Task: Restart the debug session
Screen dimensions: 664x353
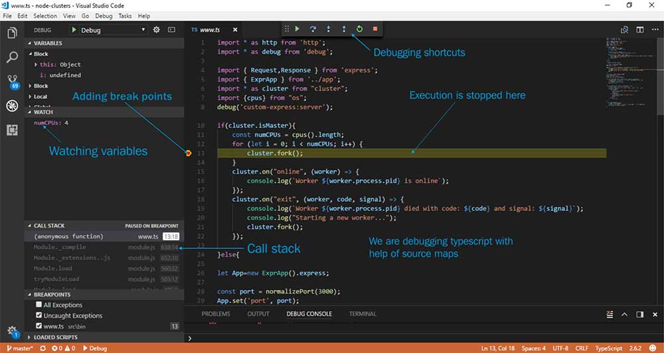Action: tap(359, 29)
